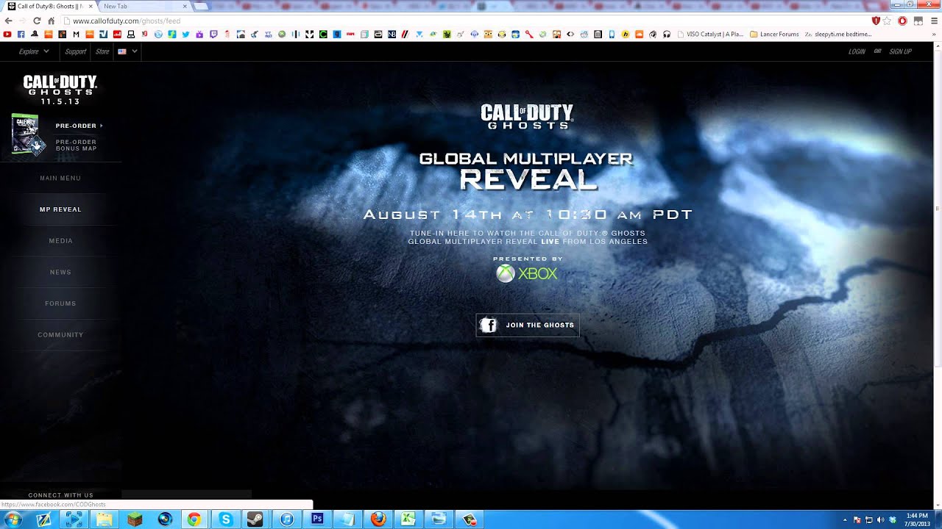
Task: Open the Twitter bird bookmark
Action: [185, 34]
